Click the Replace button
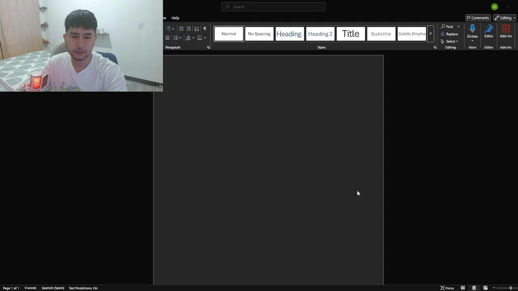The image size is (518, 291). pyautogui.click(x=449, y=34)
